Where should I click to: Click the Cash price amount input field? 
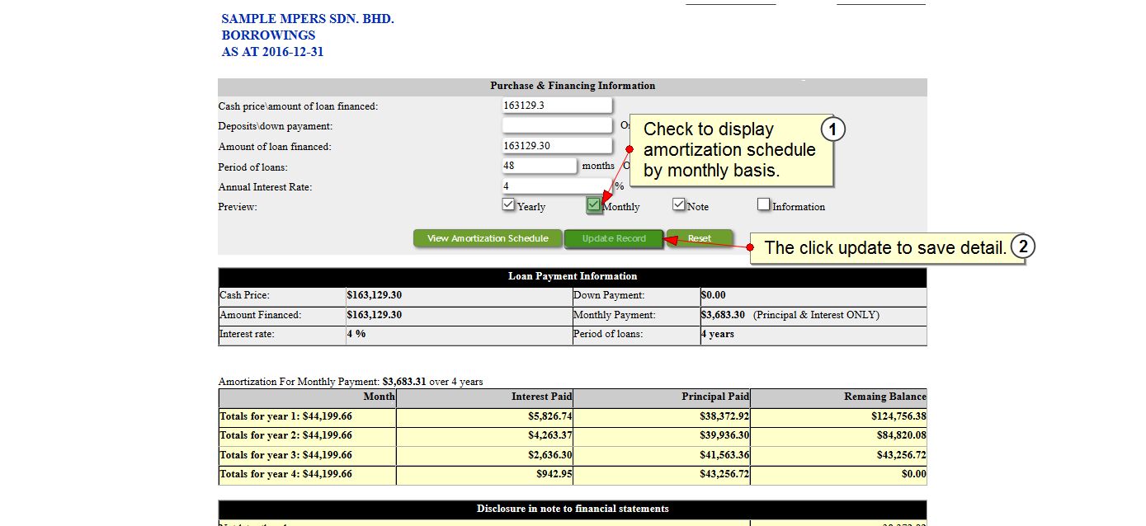[x=557, y=106]
